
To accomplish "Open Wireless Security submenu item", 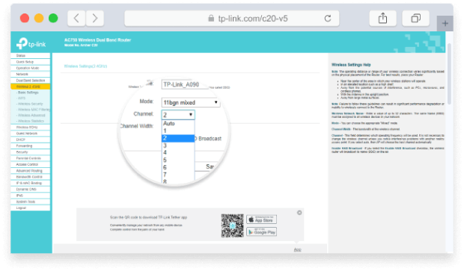I will 30,104.
